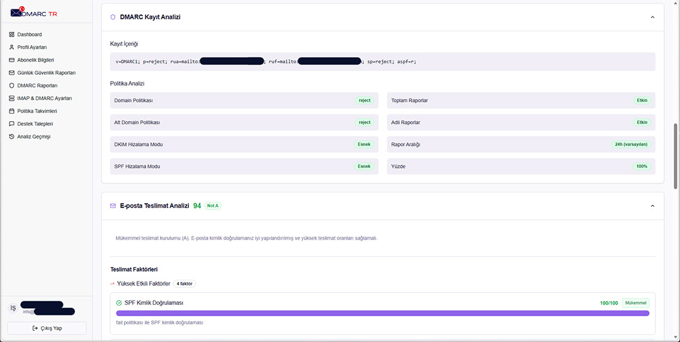Go to the Politika Takvimleri page
This screenshot has width=680, height=342.
(37, 111)
